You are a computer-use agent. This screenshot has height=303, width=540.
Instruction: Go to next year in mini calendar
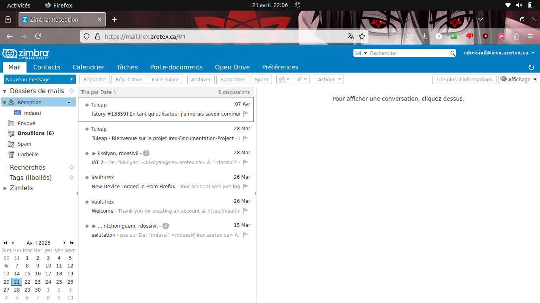72,243
